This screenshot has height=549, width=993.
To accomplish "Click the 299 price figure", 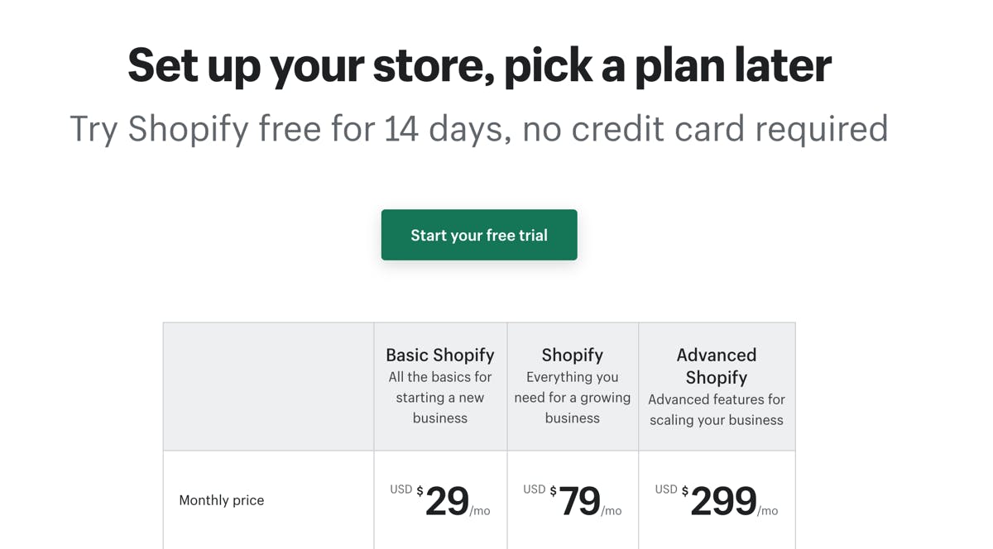I will 723,501.
